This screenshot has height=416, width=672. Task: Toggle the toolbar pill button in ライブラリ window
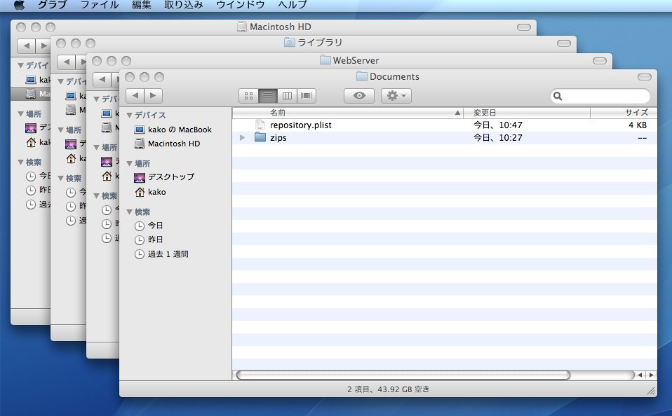563,43
